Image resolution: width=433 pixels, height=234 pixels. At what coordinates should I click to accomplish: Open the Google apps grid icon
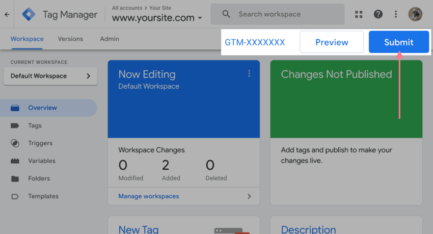[x=359, y=14]
